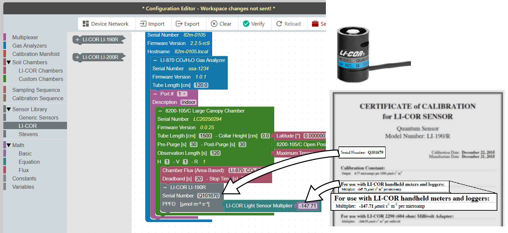
Task: Click the Import arrow icon
Action: click(x=143, y=24)
